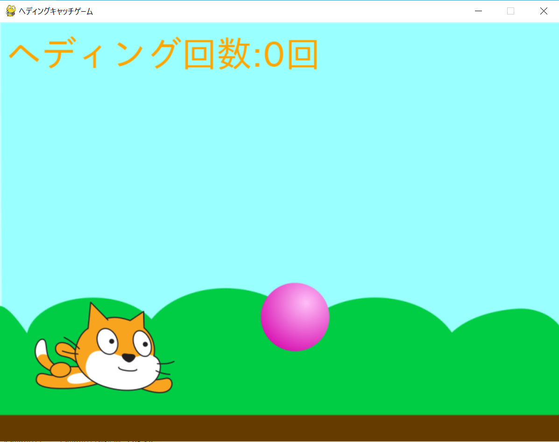
Task: Click the pink bouncing ball
Action: coord(295,317)
